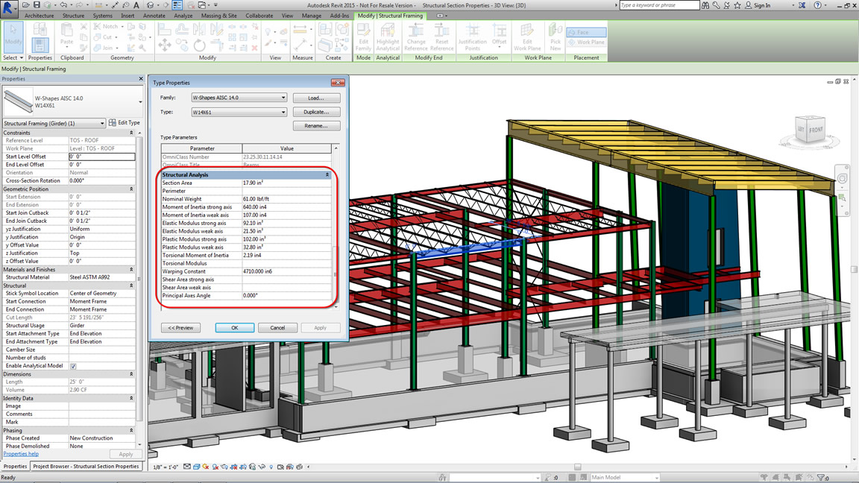Click Sign In in title bar
859x483 pixels.
761,5
